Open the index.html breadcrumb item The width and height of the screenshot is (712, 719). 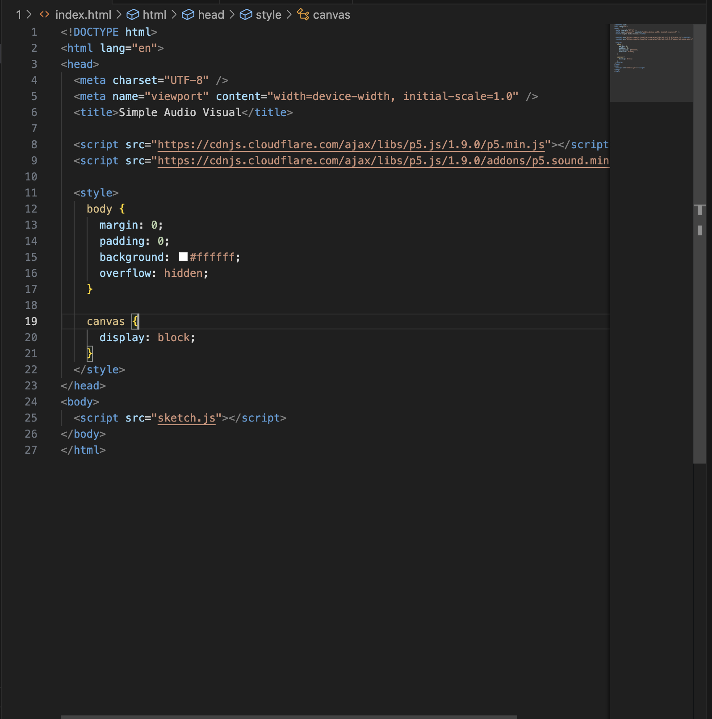point(83,15)
